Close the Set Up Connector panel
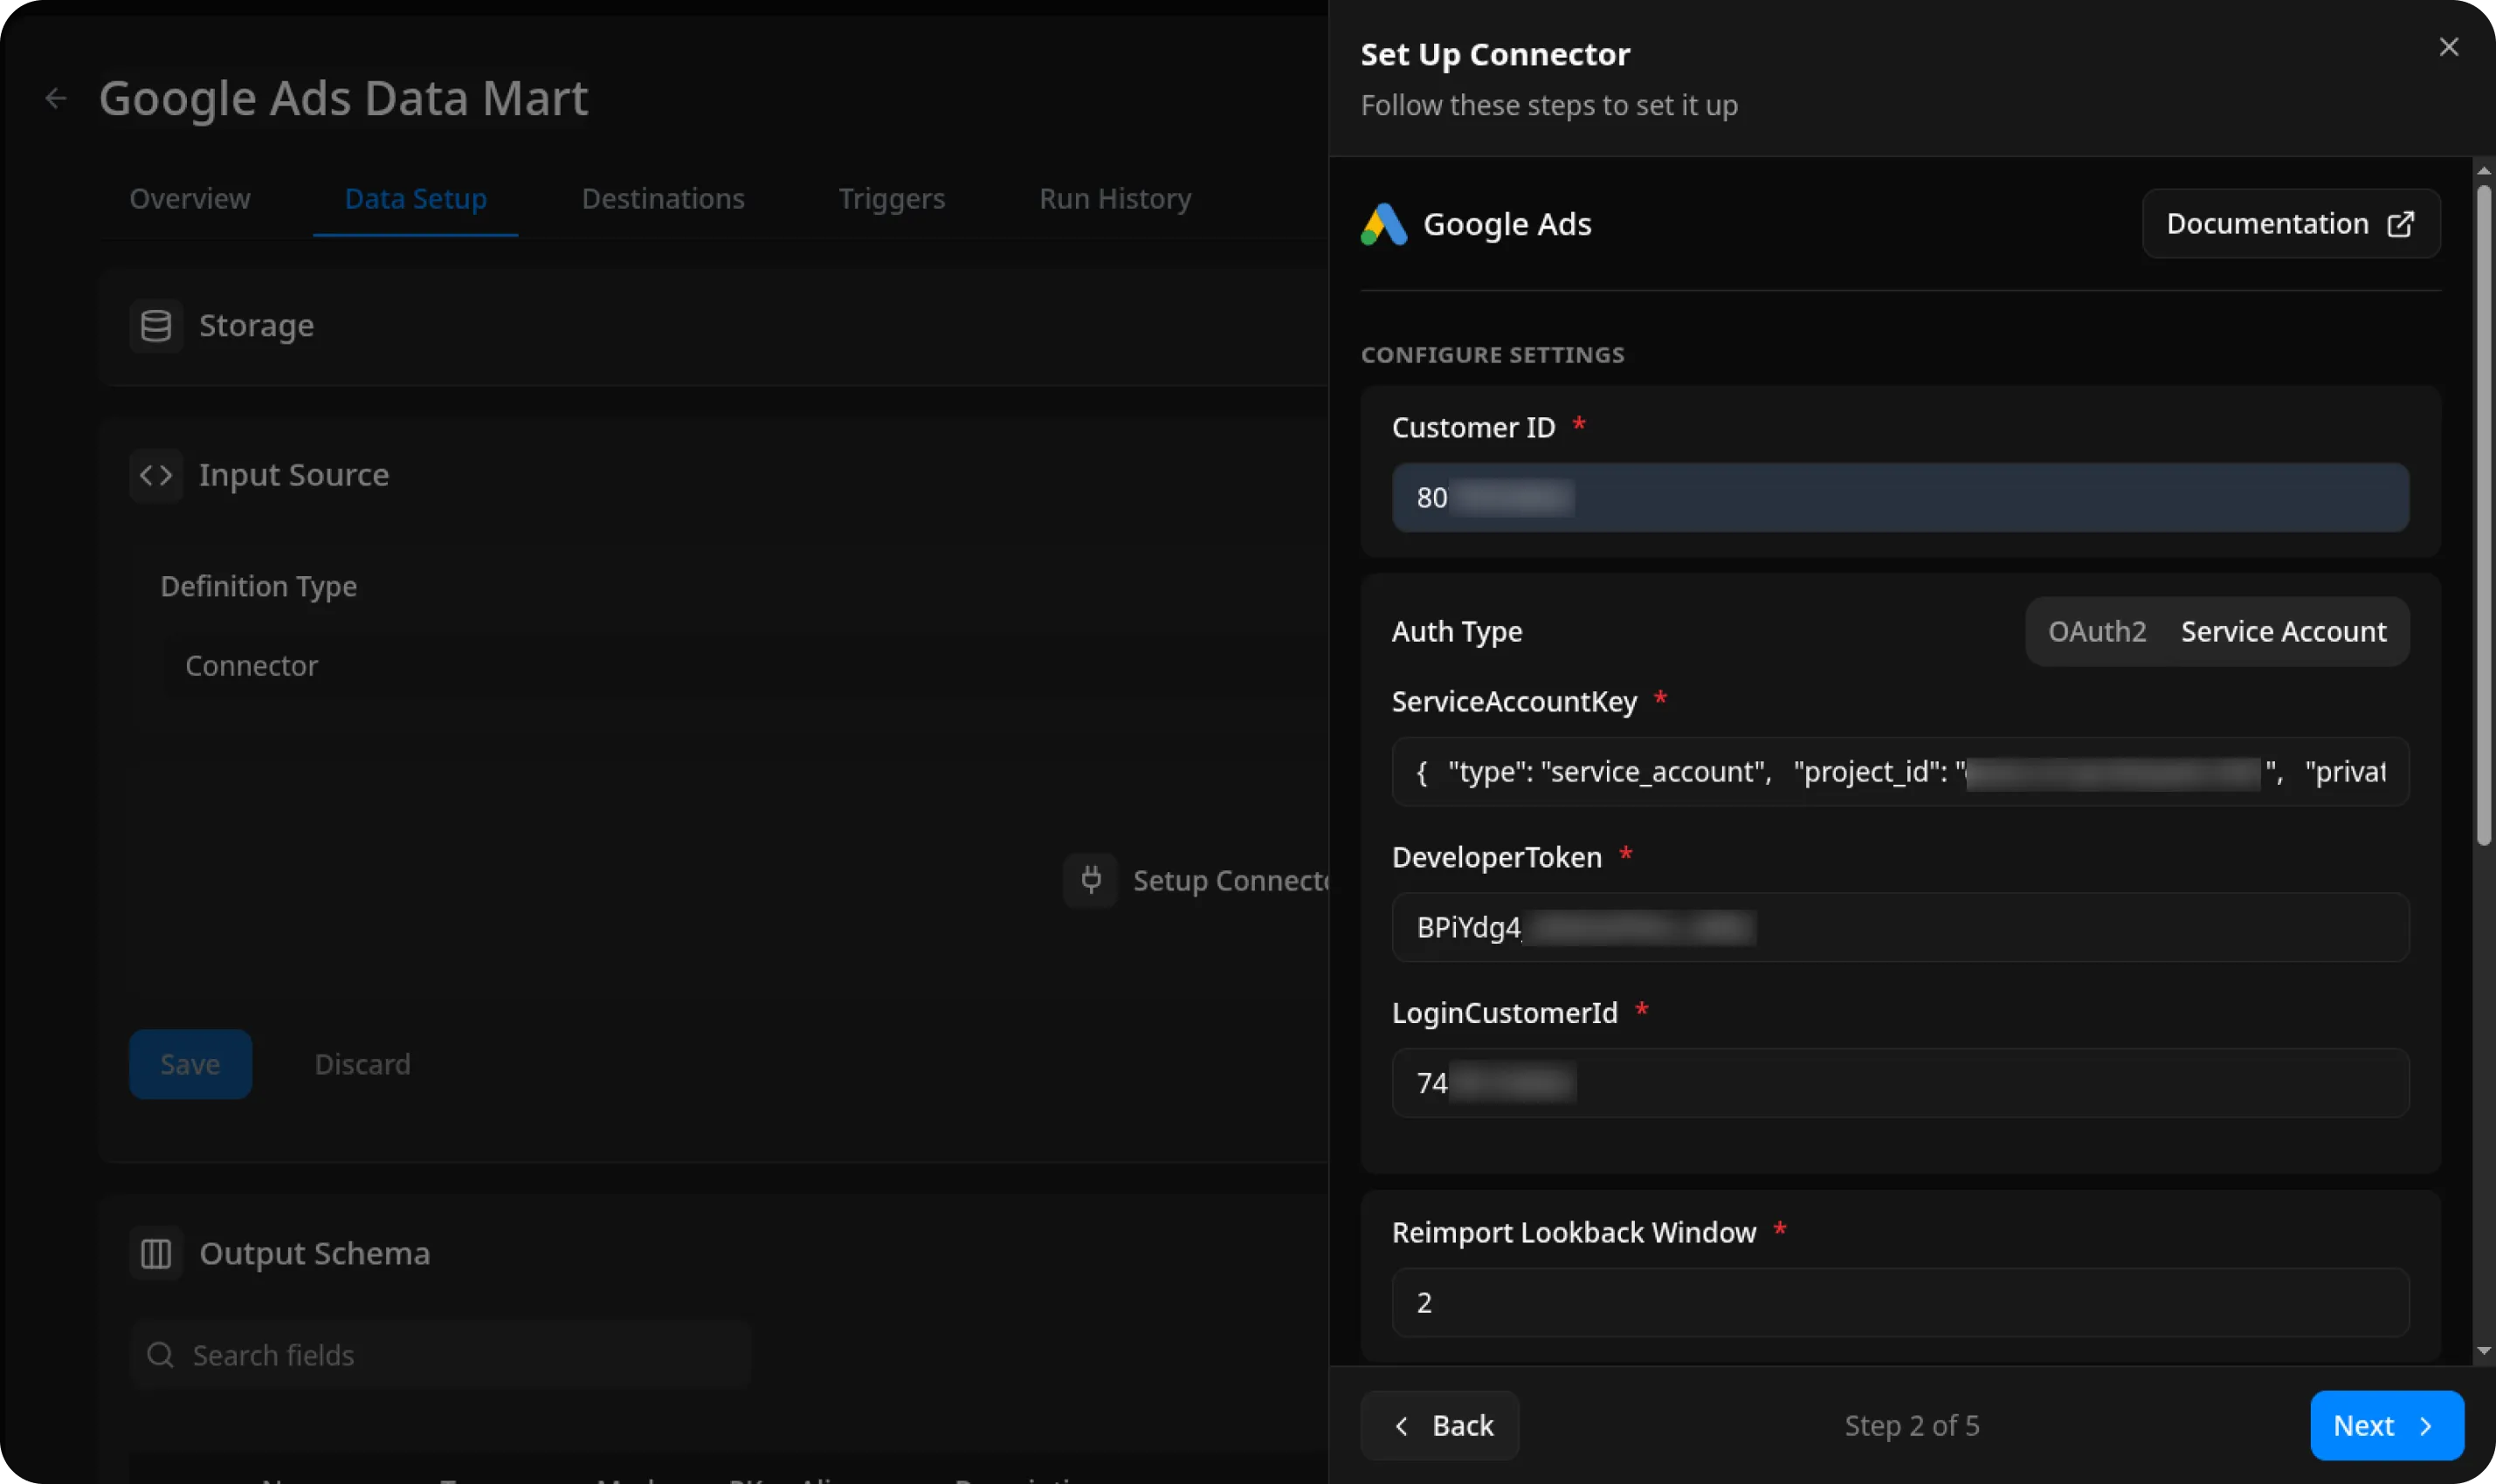Screen dimensions: 2496x1484 point(2448,47)
